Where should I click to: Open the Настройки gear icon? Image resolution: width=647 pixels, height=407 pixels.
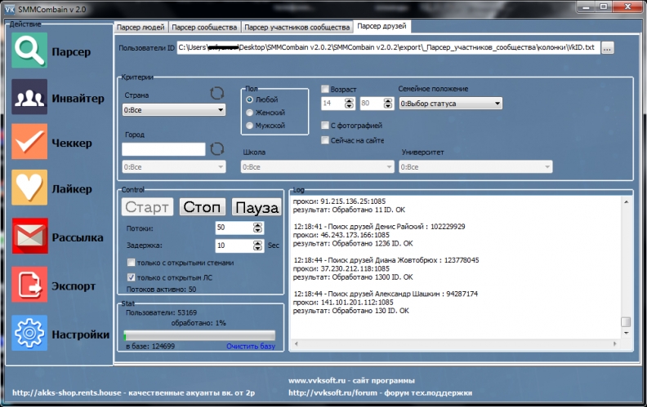[x=29, y=333]
